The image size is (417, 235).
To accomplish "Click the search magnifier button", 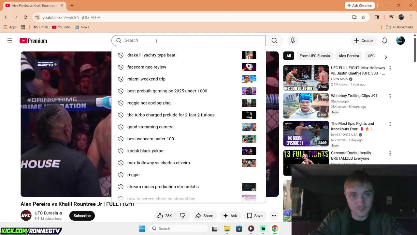I will pyautogui.click(x=274, y=40).
